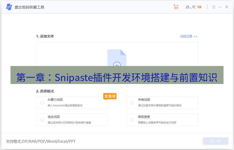Click the 盘古密码恢复工具 title text
Screen dimensions: 234x150
[29, 7]
